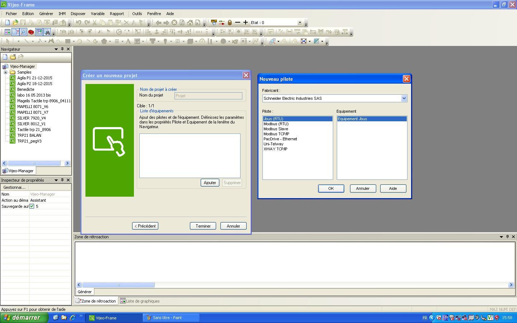Click the plus icon beside Etat field
This screenshot has height=323, width=517.
[246, 23]
